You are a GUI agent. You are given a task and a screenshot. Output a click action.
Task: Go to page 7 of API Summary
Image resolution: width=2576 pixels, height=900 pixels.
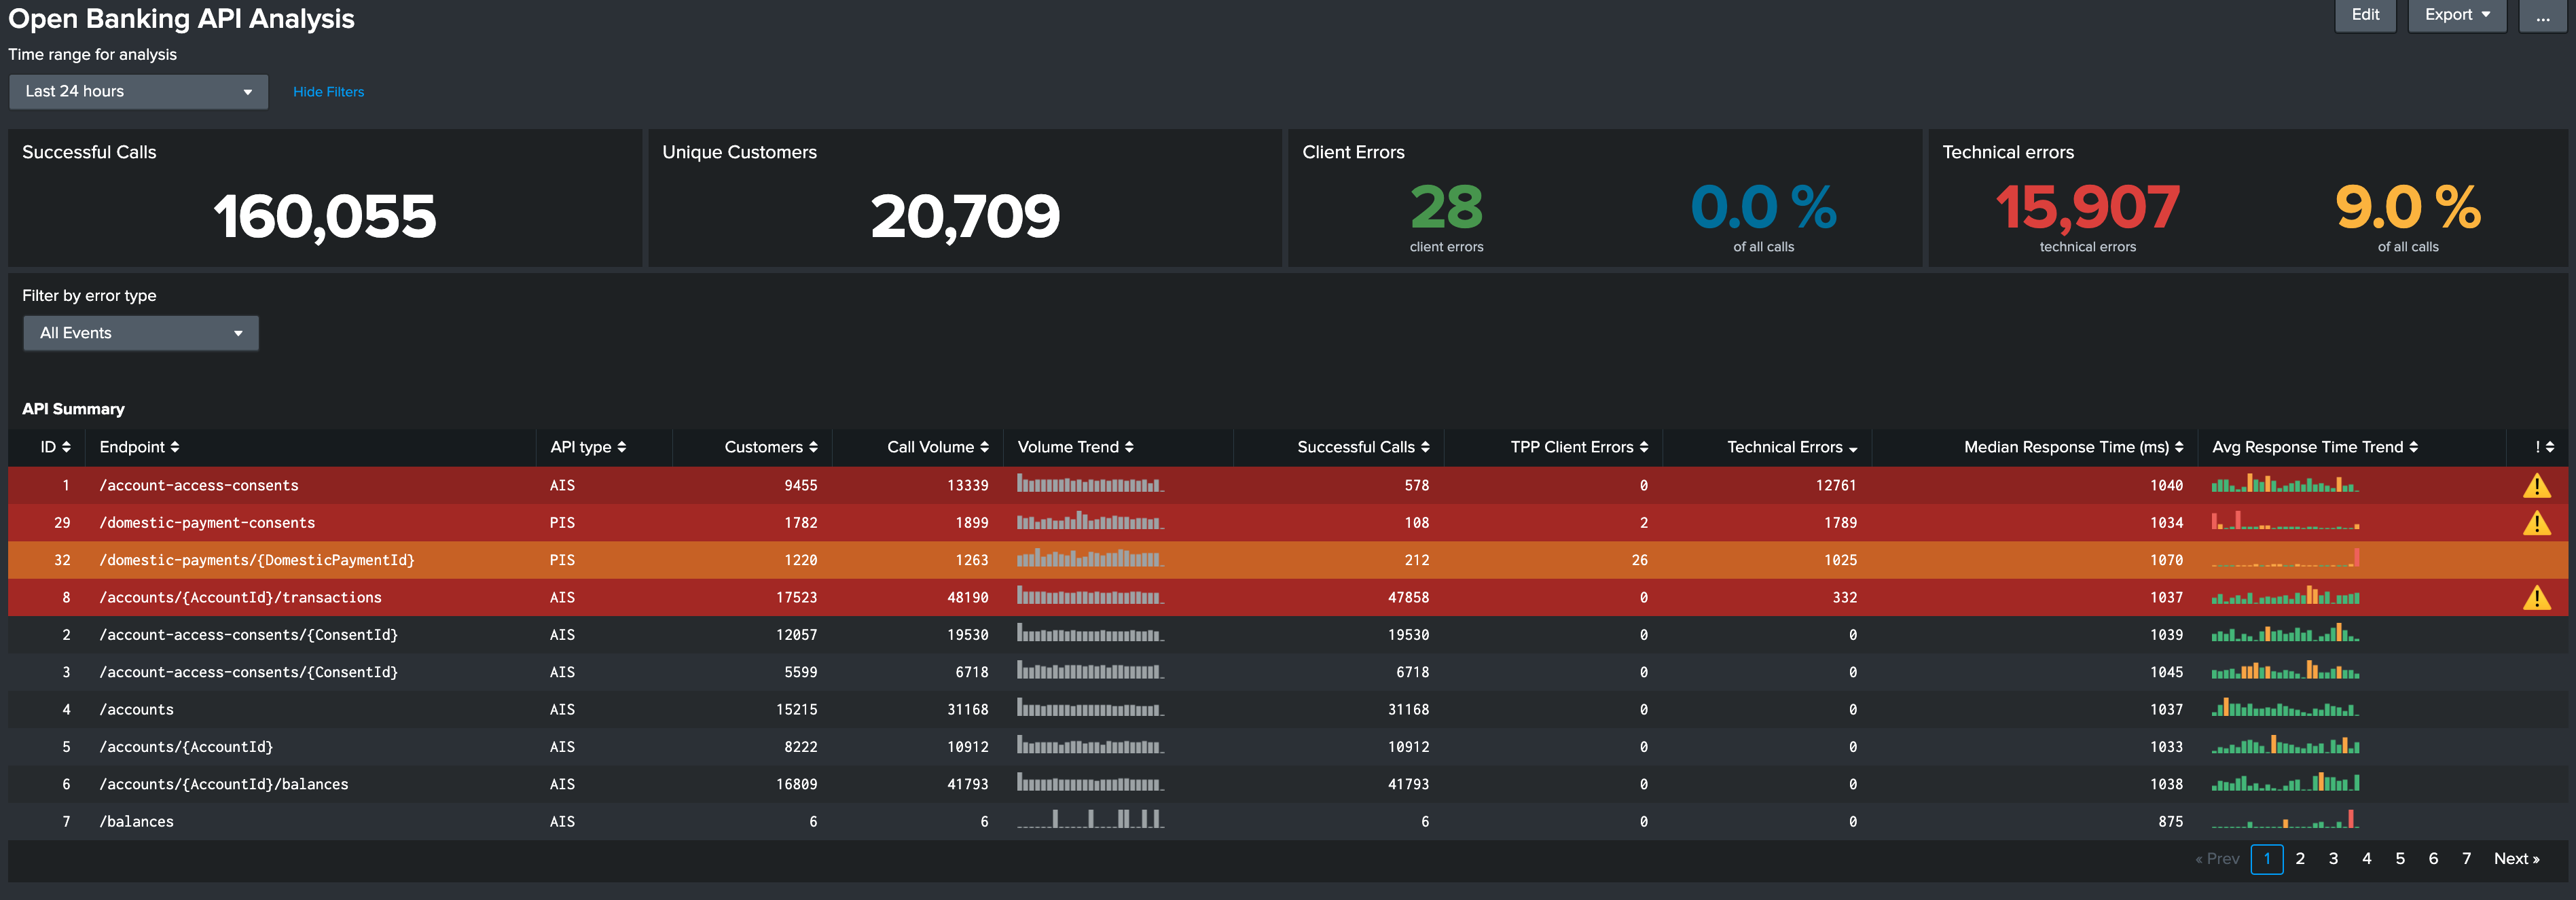[2466, 859]
